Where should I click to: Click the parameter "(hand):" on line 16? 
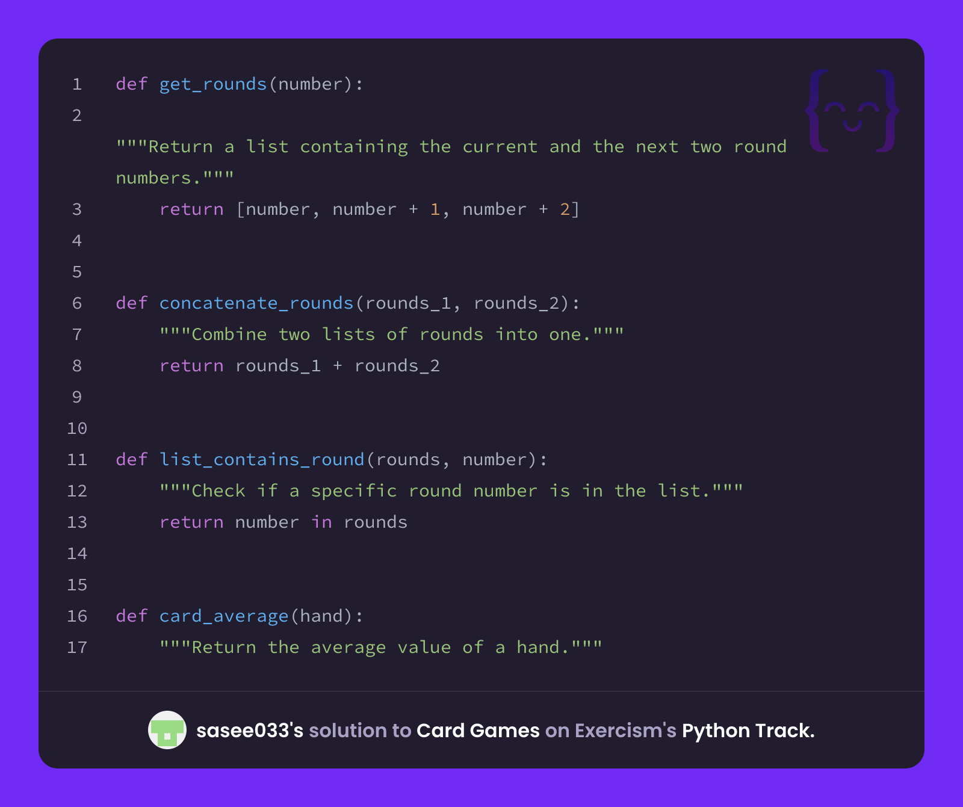[x=327, y=616]
